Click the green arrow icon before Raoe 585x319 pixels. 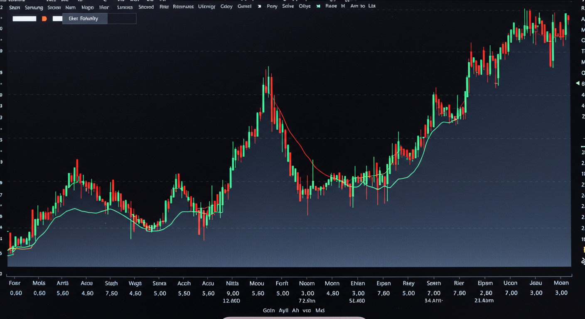coord(319,7)
